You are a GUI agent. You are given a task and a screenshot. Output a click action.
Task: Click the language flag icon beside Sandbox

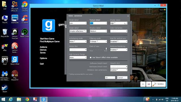[x=149, y=84]
